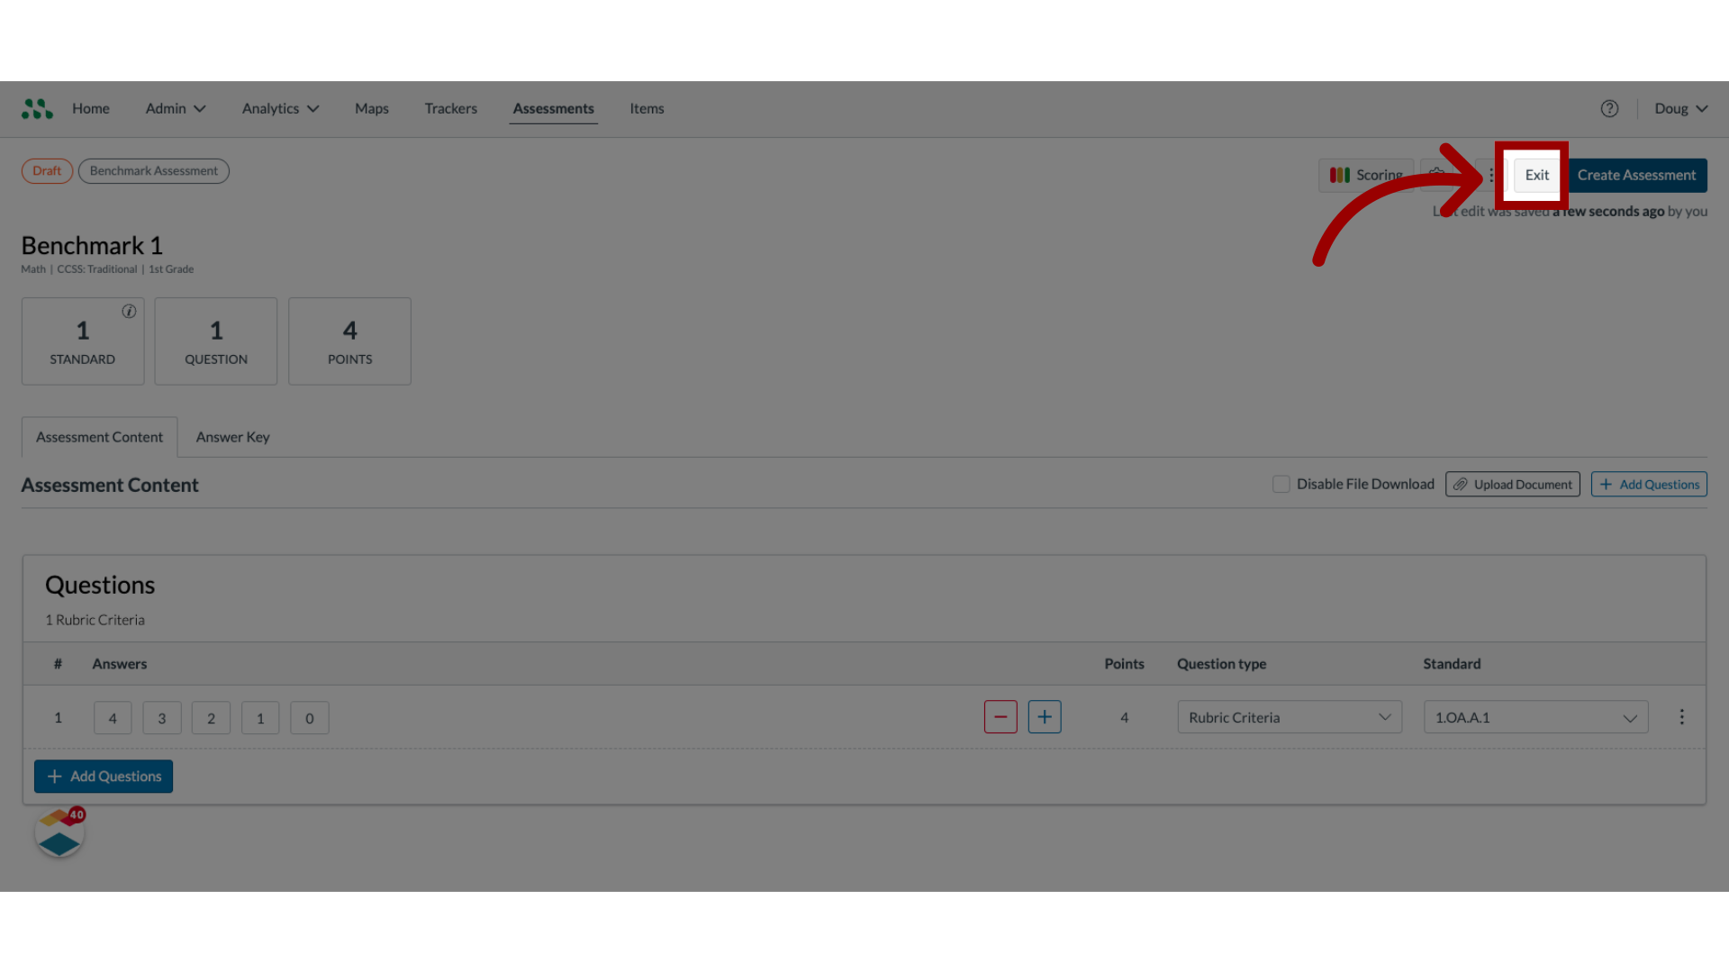Click the Upload Document link icon
The width and height of the screenshot is (1729, 973).
[1460, 484]
